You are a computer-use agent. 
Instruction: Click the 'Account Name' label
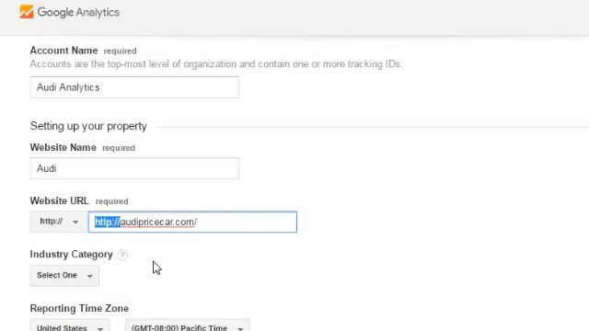click(x=64, y=51)
